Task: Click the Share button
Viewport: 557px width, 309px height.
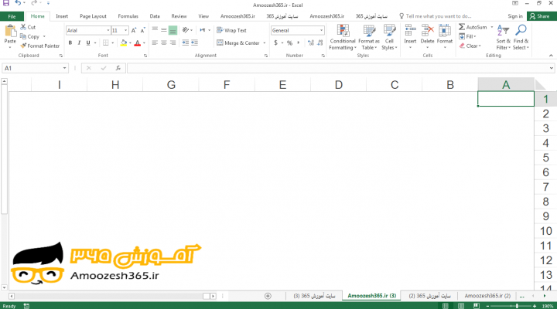Action: tap(540, 16)
